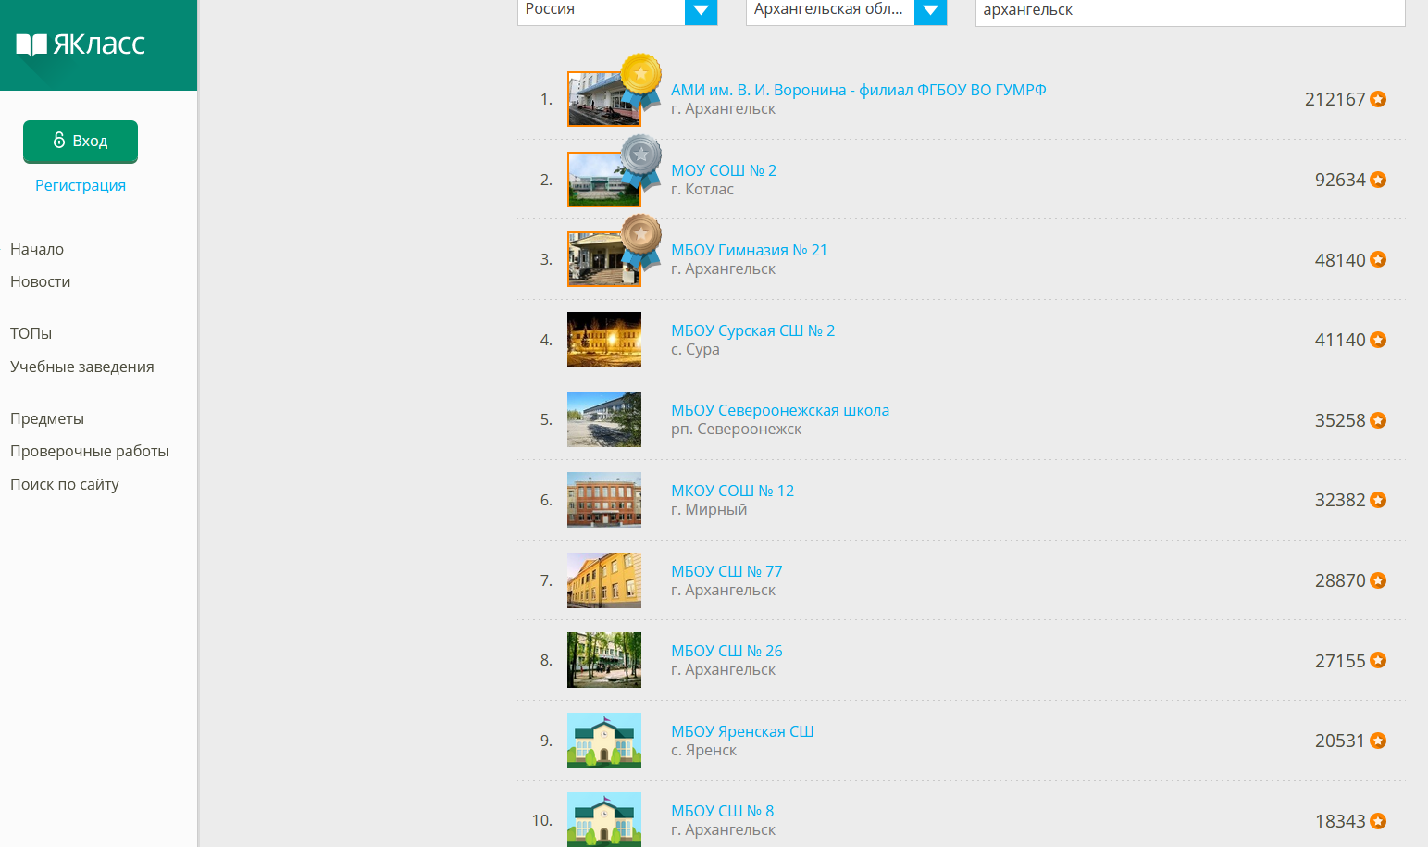Click the star icon beside score 20531
Viewport: 1428px width, 847px height.
(x=1378, y=741)
